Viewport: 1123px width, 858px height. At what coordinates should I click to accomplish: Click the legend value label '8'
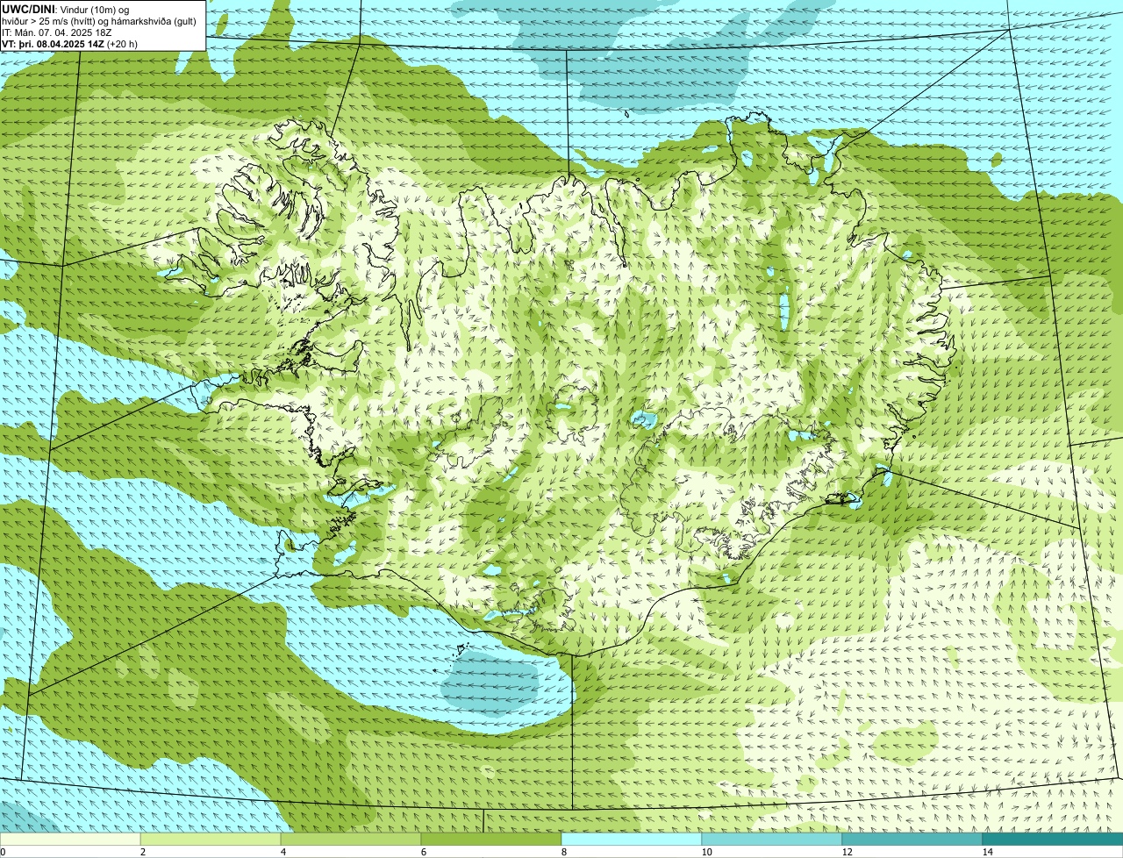pyautogui.click(x=563, y=852)
